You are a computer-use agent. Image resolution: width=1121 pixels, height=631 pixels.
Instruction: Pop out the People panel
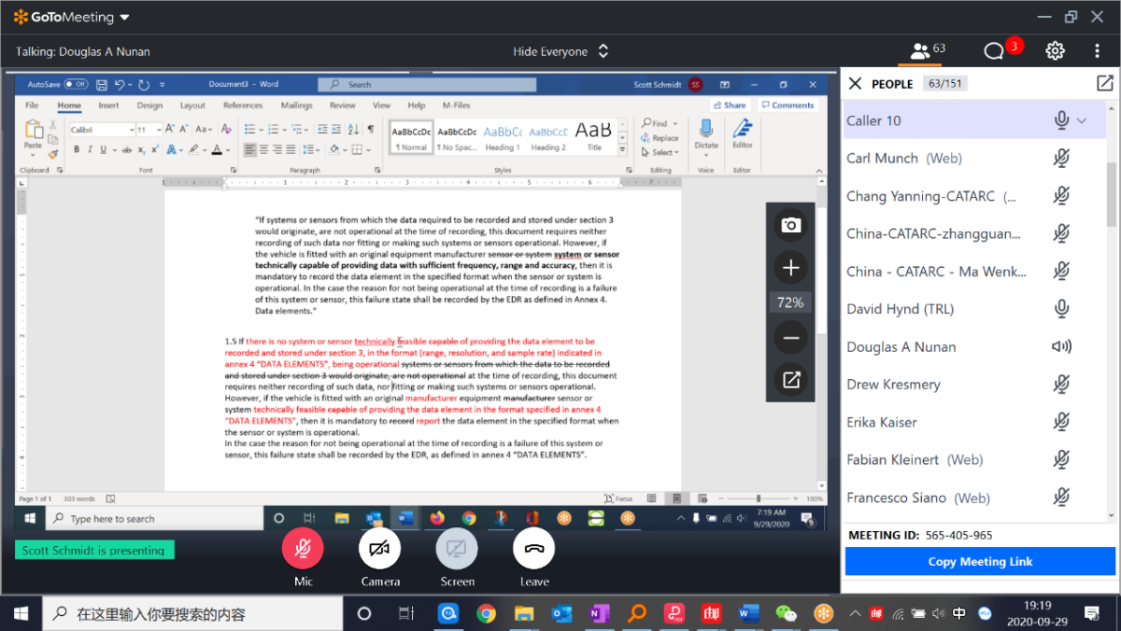[x=1104, y=84]
